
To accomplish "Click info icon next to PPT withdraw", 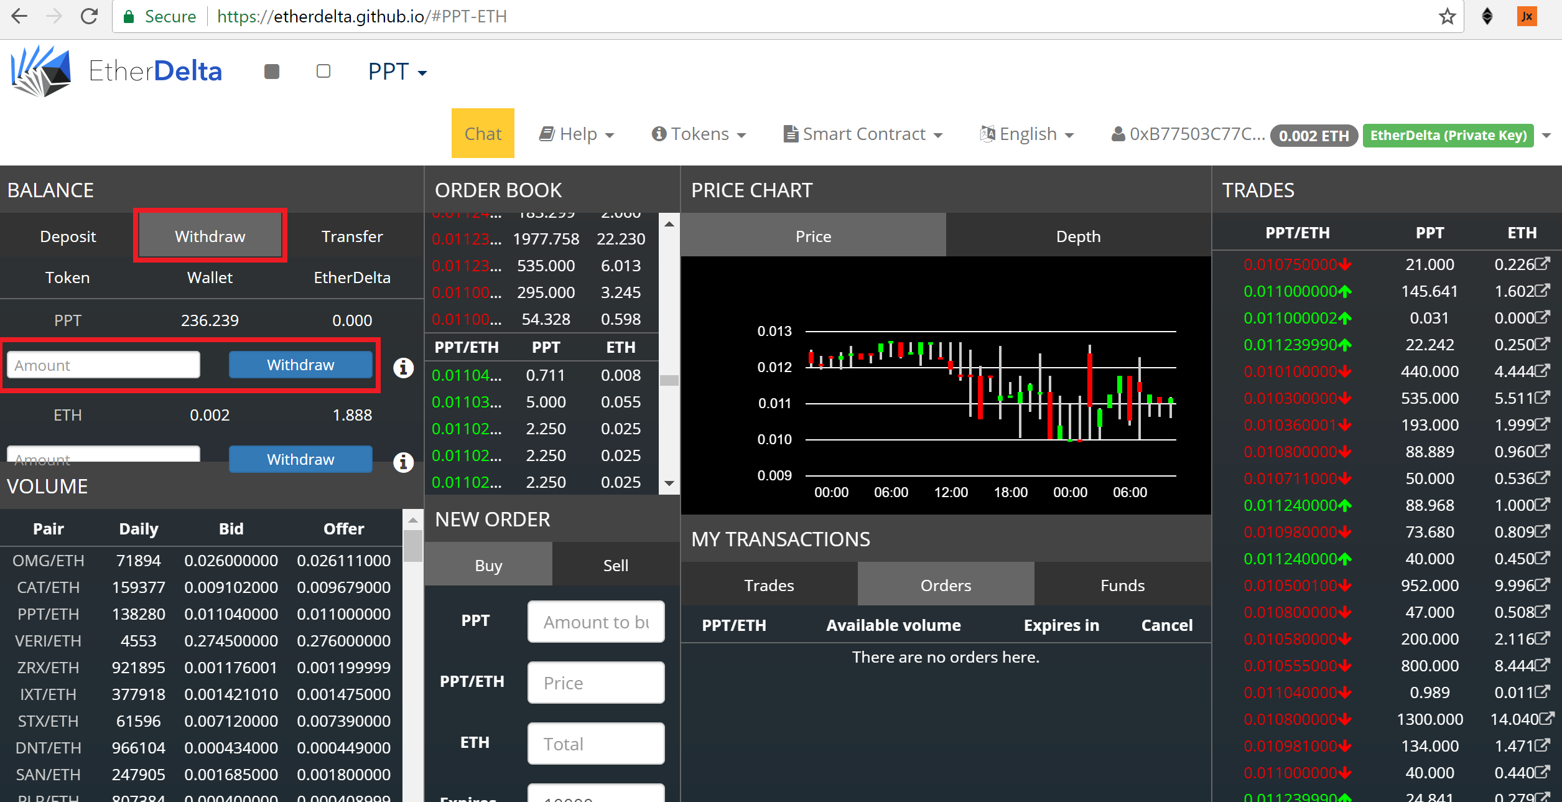I will pos(403,367).
